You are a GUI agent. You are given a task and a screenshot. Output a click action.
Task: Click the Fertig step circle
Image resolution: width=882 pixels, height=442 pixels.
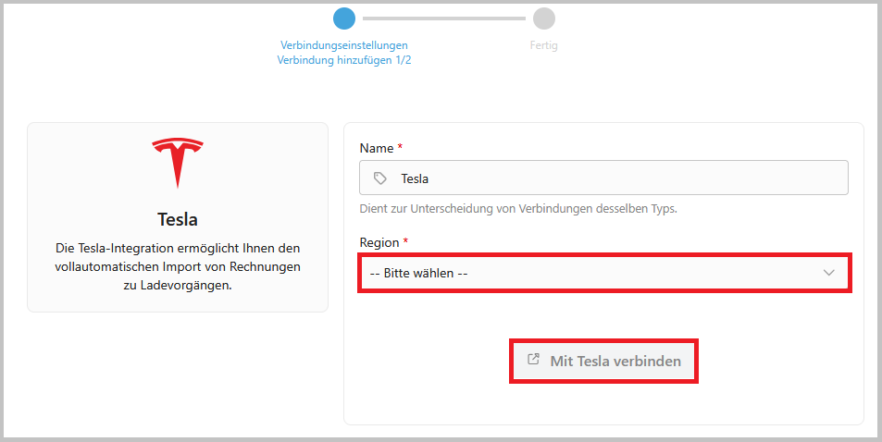544,18
